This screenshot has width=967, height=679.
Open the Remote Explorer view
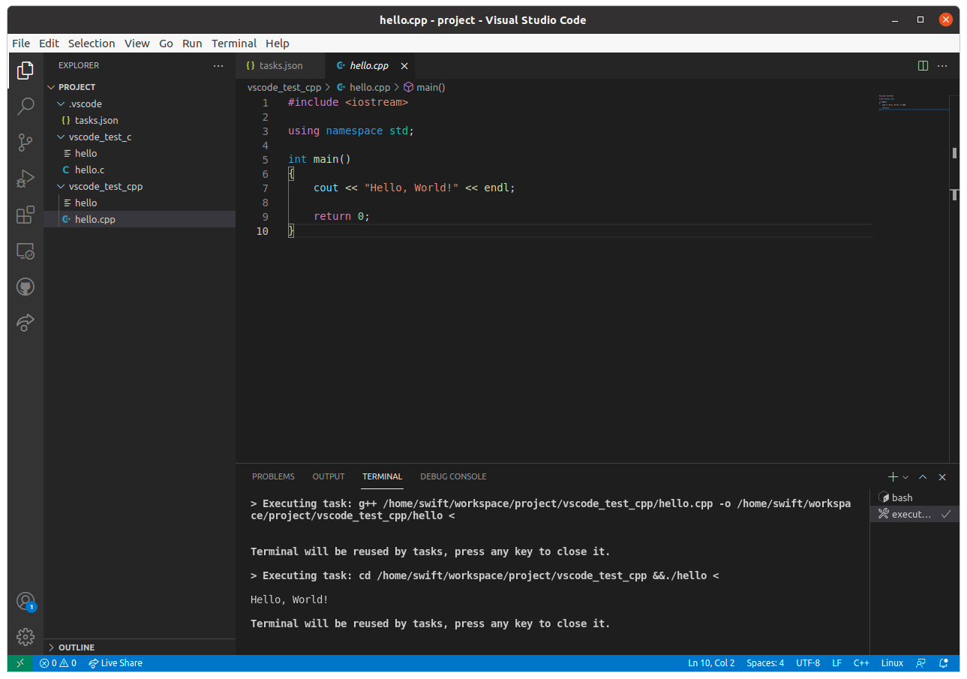pos(26,251)
